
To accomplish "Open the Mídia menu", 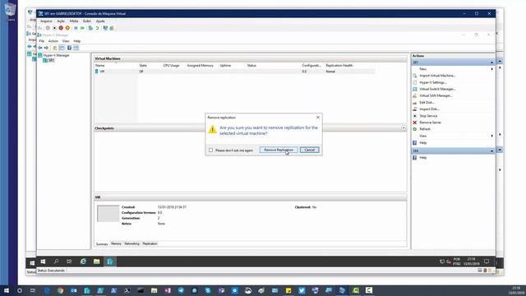I will tap(74, 21).
